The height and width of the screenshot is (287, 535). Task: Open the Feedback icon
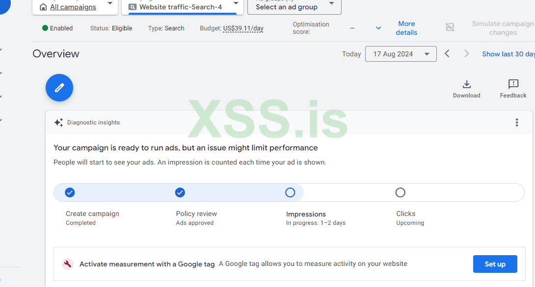[513, 84]
